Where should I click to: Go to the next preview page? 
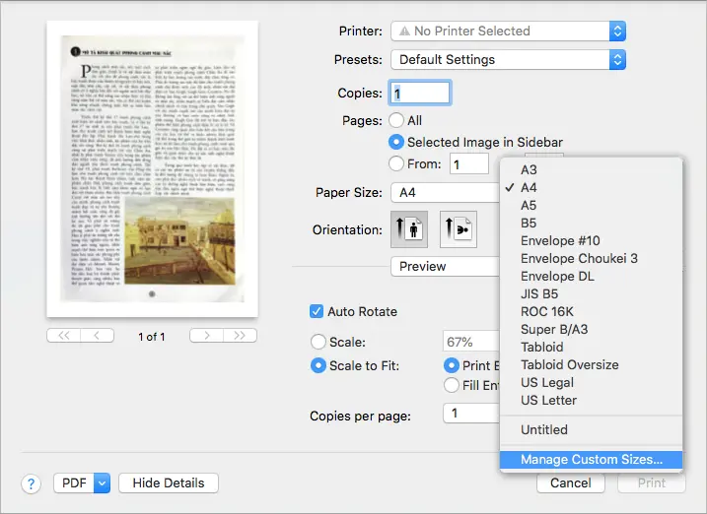[205, 336]
